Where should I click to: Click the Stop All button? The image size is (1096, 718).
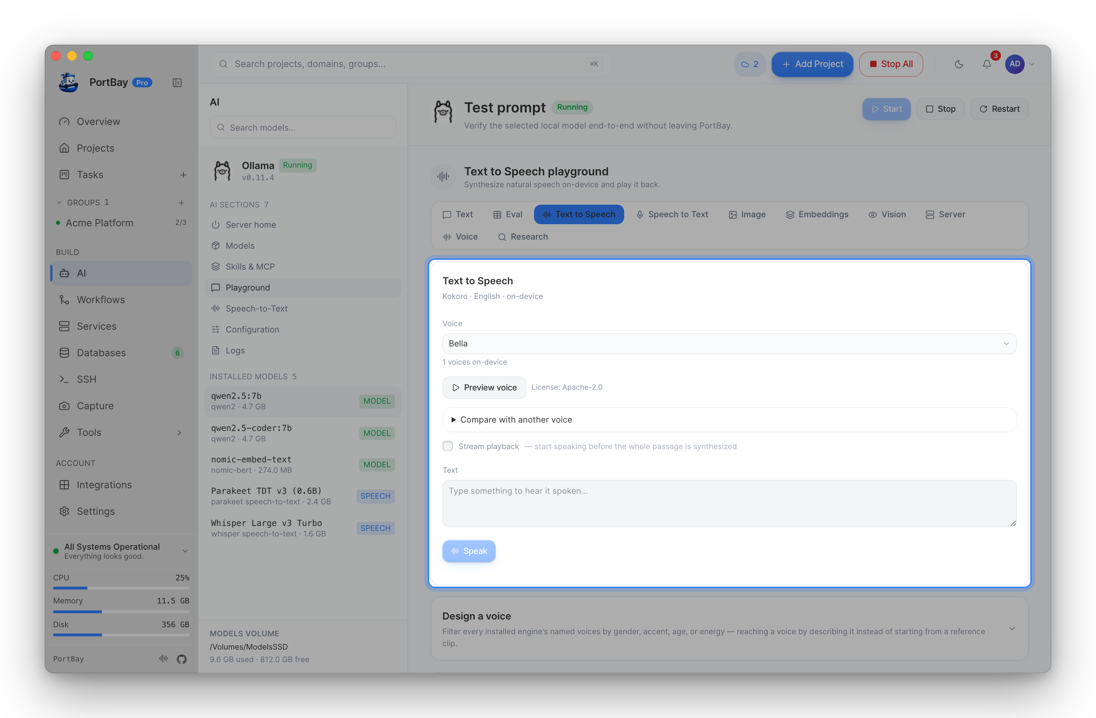(x=891, y=64)
